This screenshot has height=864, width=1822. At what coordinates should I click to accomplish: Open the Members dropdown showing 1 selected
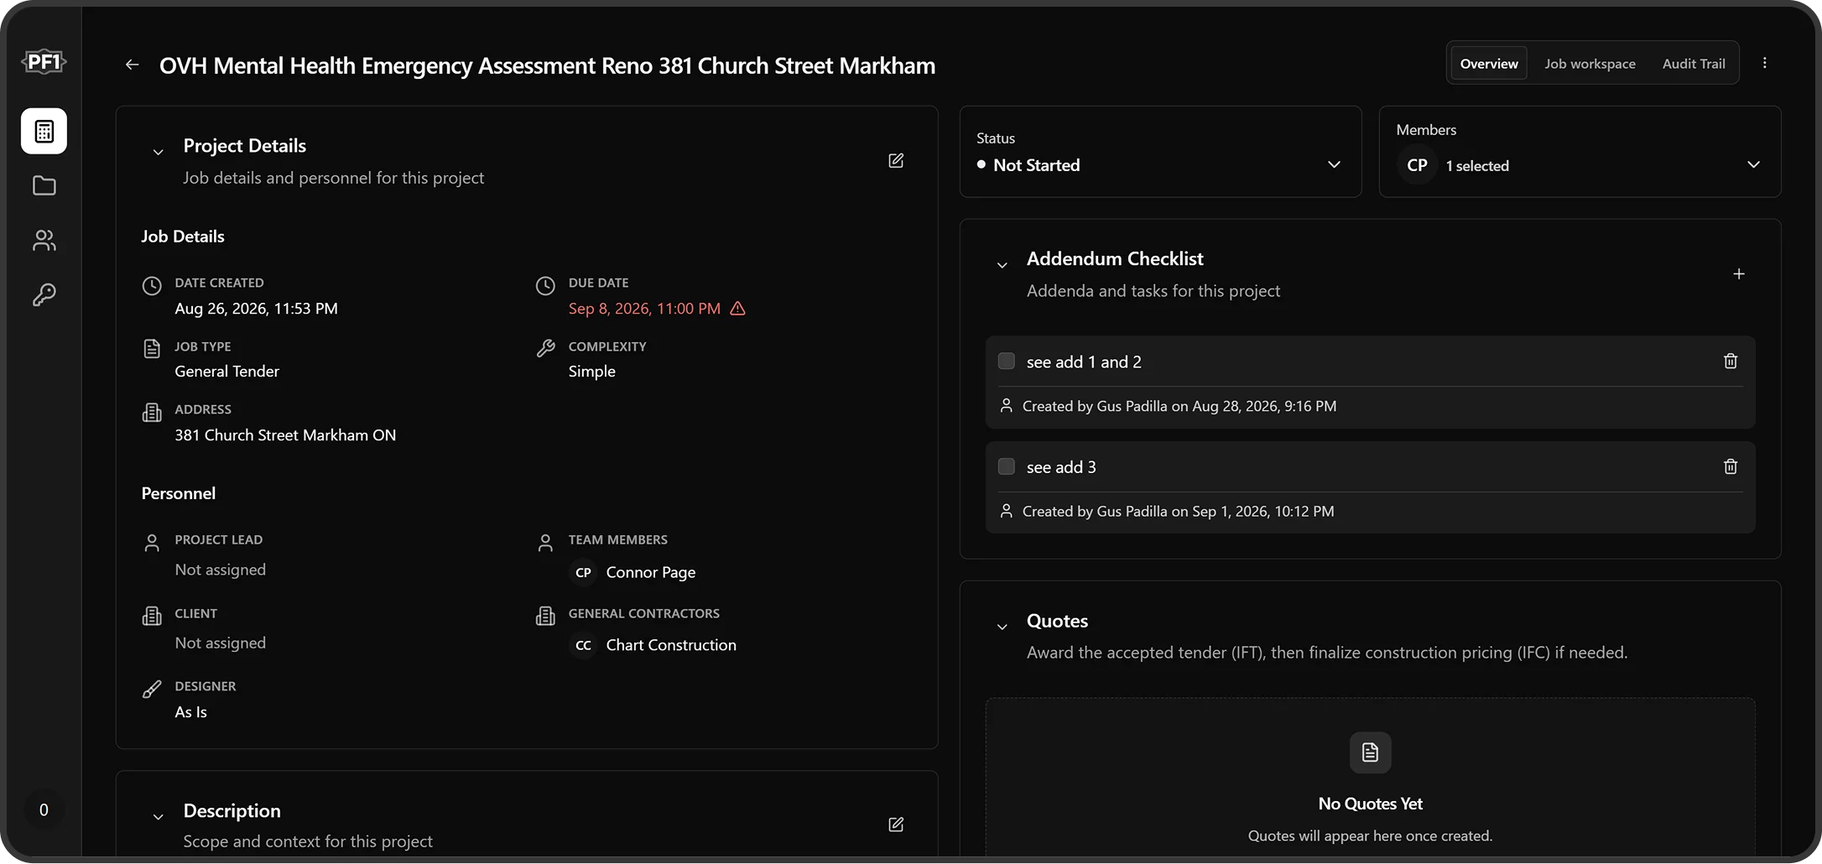click(1580, 152)
